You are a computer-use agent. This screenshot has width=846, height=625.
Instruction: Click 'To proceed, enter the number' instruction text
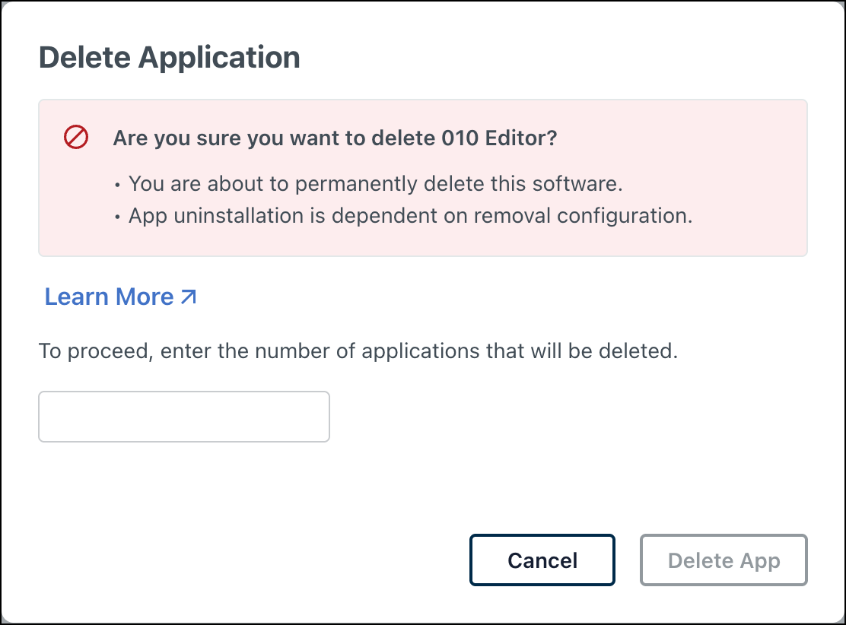point(358,351)
